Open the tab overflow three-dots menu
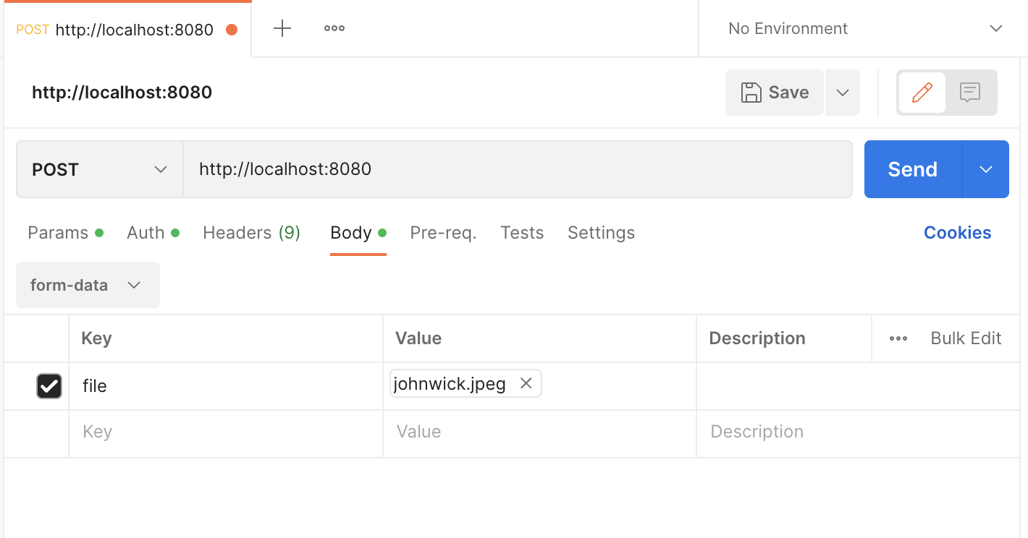This screenshot has height=538, width=1028. click(334, 28)
